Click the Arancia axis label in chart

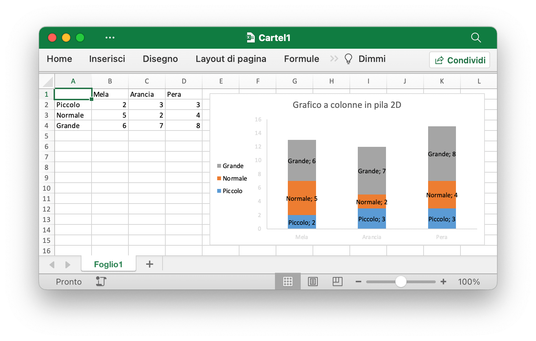click(372, 237)
